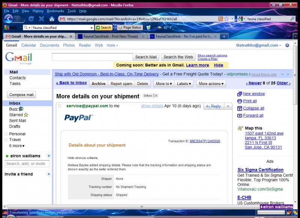300x218 pixels.
Task: Remove the Inbox label with X
Action: point(156,95)
